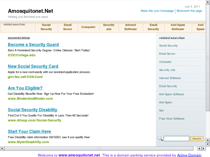Visit www.Allsup.com/Social-Security link
This screenshot has height=157, width=210.
click(34, 120)
